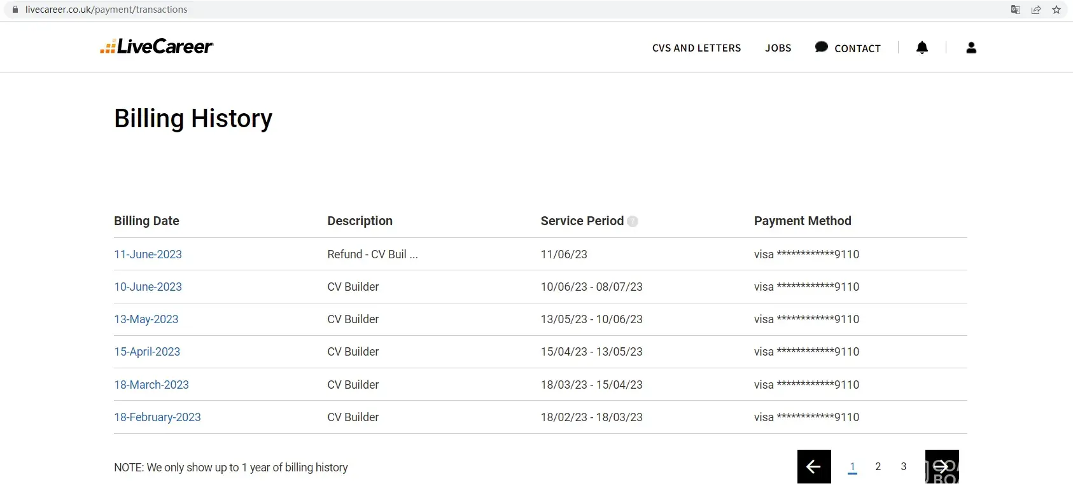Image resolution: width=1073 pixels, height=500 pixels.
Task: Go to previous page with left arrow
Action: [814, 467]
